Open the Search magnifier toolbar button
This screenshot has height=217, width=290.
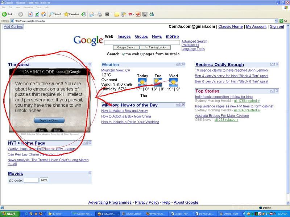click(55, 14)
